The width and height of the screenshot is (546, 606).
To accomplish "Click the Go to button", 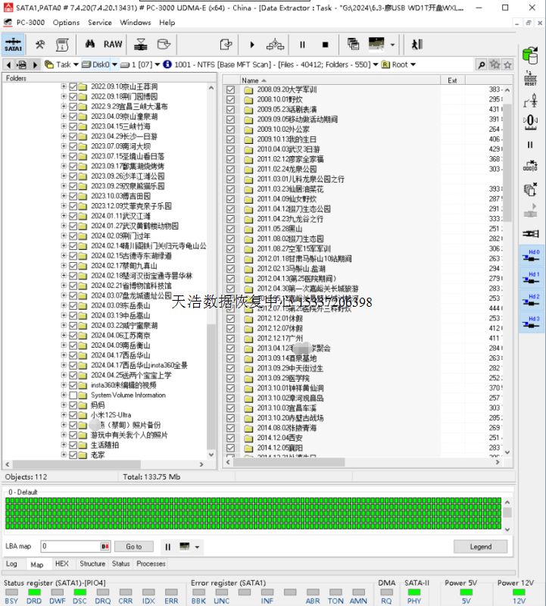I will 134,546.
